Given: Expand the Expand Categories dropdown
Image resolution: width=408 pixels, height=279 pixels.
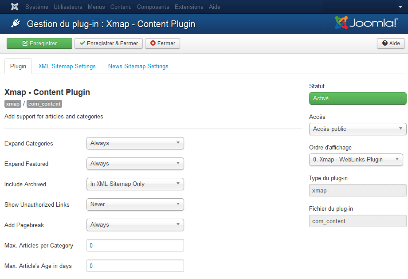Looking at the screenshot, I should [135, 143].
